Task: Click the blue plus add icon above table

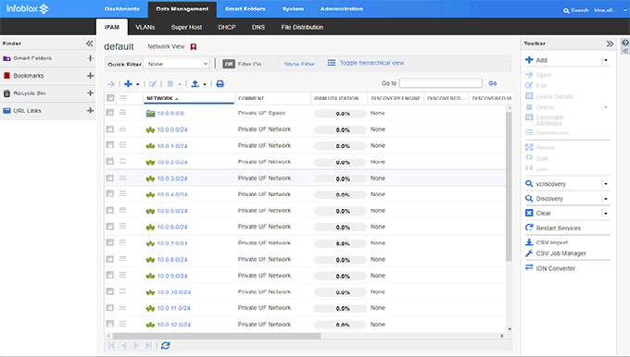Action: pos(128,84)
